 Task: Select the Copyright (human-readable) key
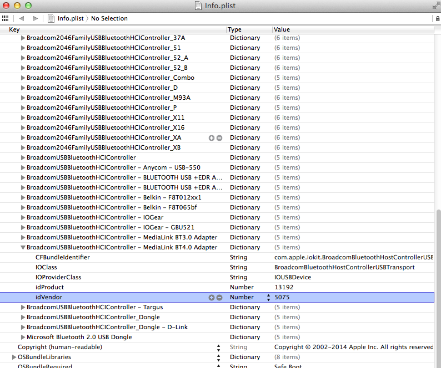click(60, 347)
